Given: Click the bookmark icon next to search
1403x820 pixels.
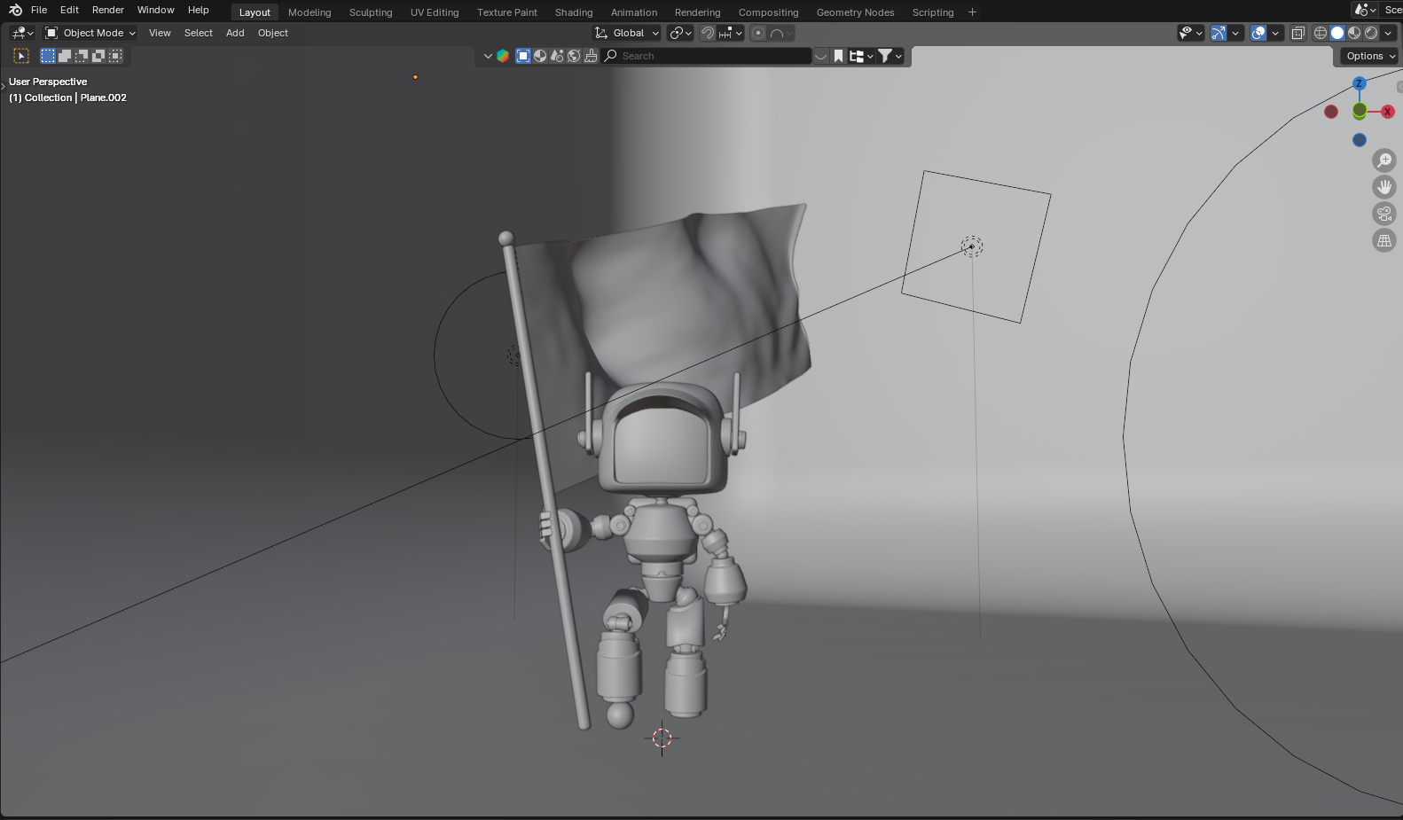Looking at the screenshot, I should point(838,56).
